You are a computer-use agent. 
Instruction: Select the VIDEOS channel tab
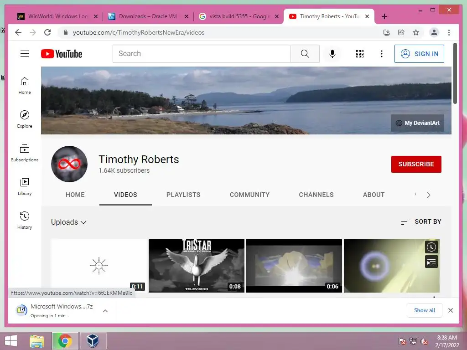[x=125, y=195]
